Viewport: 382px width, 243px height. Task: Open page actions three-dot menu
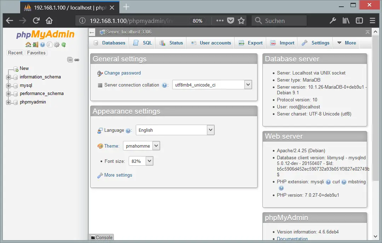coord(220,21)
